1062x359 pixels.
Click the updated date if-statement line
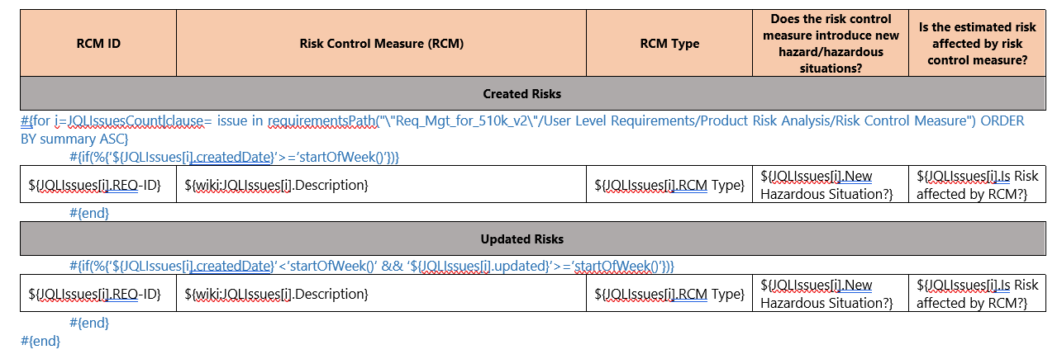click(372, 266)
